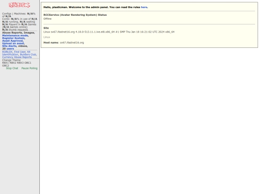Switch theme to RBX2
Image resolution: width=259 pixels, height=194 pixels.
13,63
